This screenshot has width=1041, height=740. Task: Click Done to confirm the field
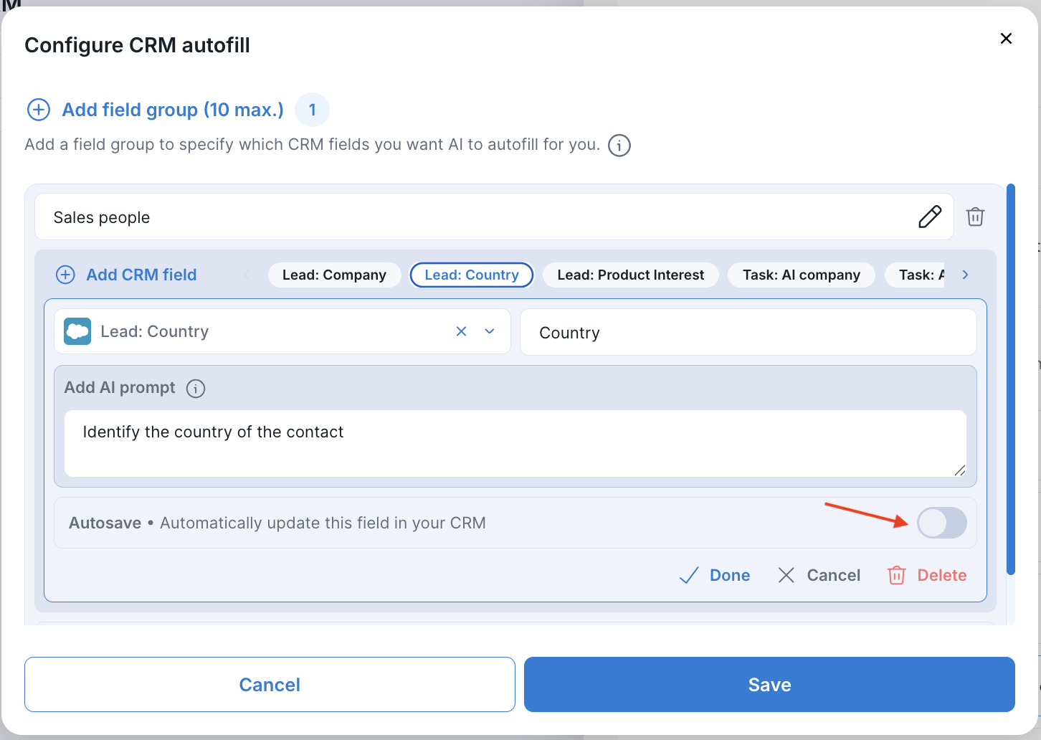pyautogui.click(x=715, y=575)
